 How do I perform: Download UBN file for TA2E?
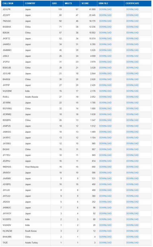pos(105,243)
